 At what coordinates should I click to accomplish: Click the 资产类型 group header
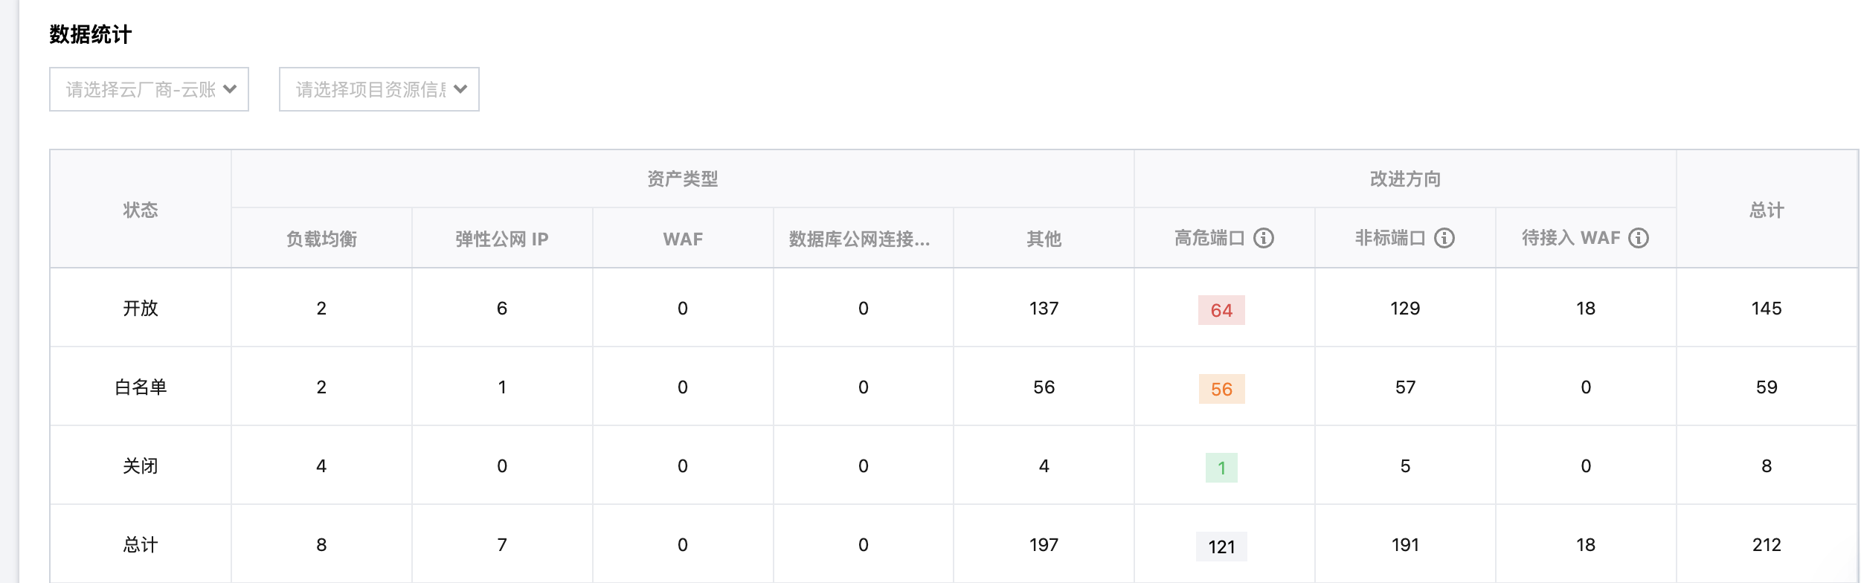pos(682,179)
